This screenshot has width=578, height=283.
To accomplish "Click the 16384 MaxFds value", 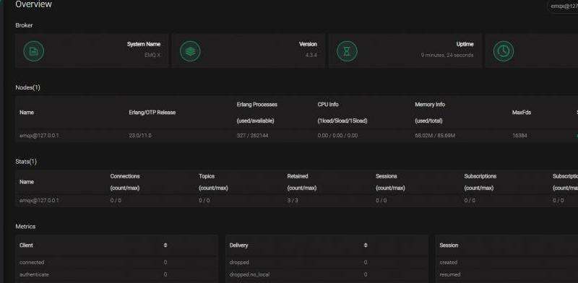I will [x=519, y=136].
